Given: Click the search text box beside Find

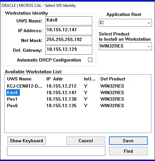Looking at the screenshot, I should click(x=56, y=151).
